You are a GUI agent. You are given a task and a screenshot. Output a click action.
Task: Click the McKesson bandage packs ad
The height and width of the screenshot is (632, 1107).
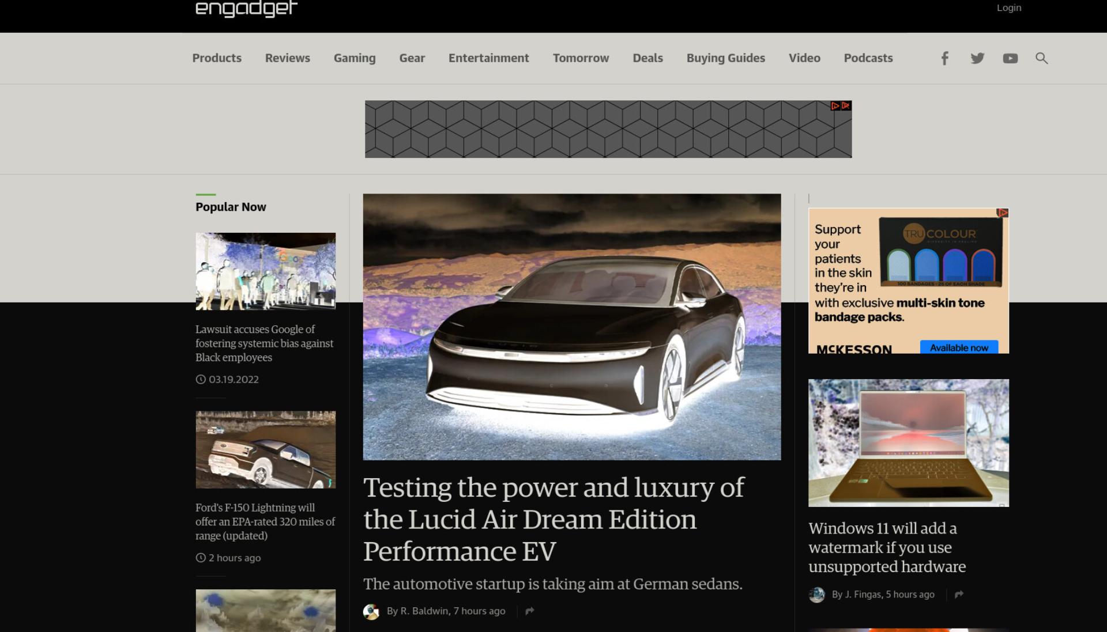point(909,281)
